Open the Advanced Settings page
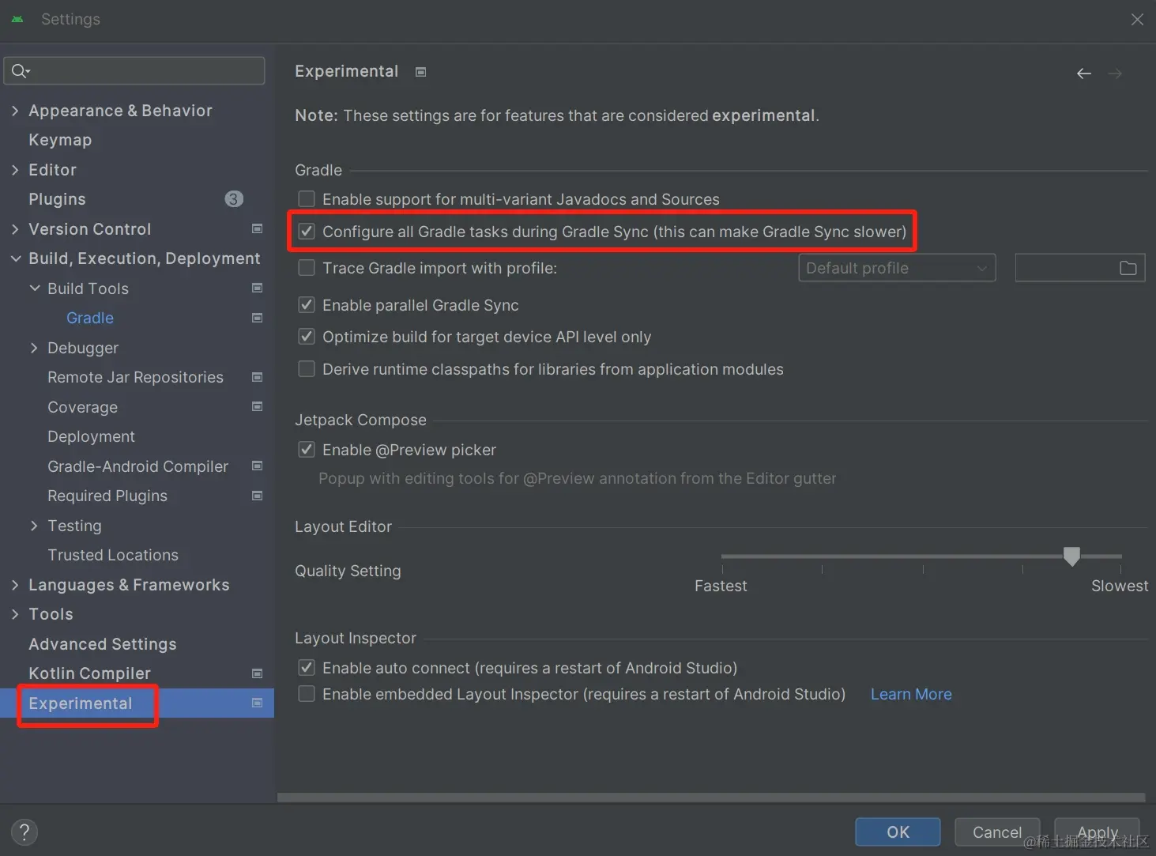This screenshot has width=1156, height=856. click(x=103, y=644)
